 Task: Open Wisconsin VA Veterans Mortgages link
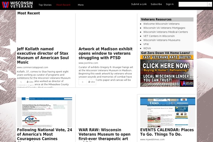pyautogui.click(x=164, y=28)
